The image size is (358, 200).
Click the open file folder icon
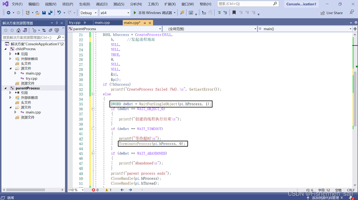[x=37, y=13]
